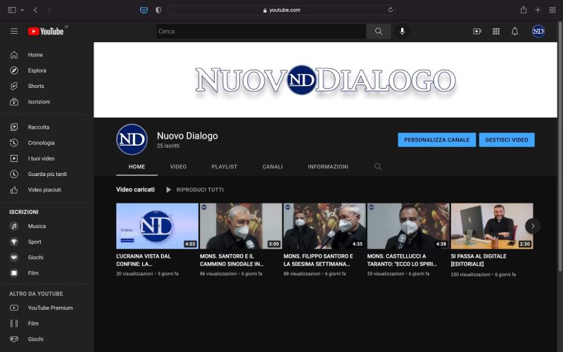
Task: Show next videos with carousel arrow
Action: tap(533, 226)
